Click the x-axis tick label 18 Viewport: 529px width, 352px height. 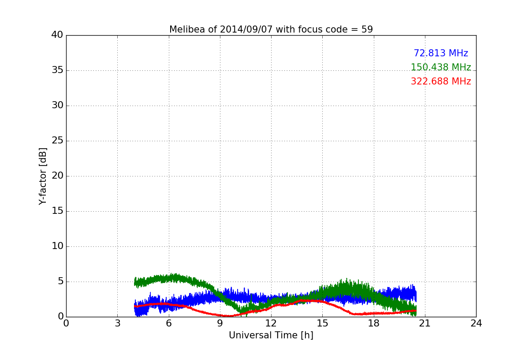pos(374,323)
